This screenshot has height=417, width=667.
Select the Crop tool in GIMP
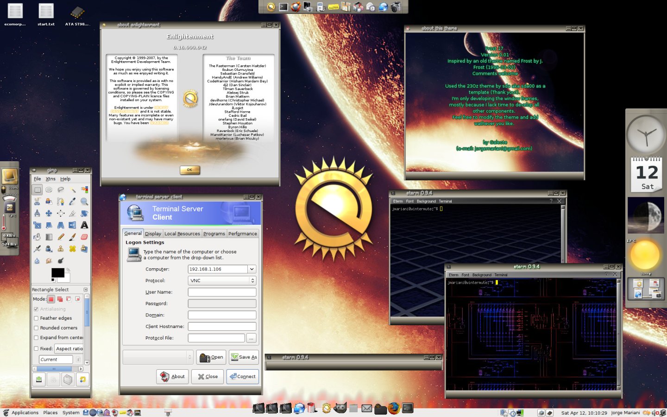tap(73, 213)
